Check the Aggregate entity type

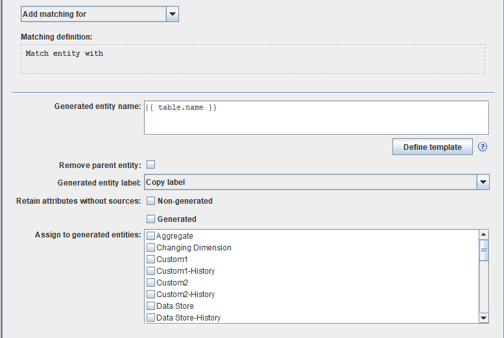pyautogui.click(x=150, y=236)
